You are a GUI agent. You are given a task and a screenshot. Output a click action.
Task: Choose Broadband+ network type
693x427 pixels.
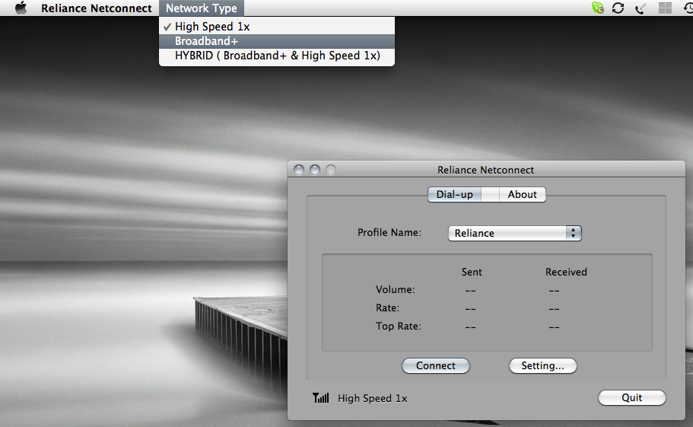click(x=277, y=41)
